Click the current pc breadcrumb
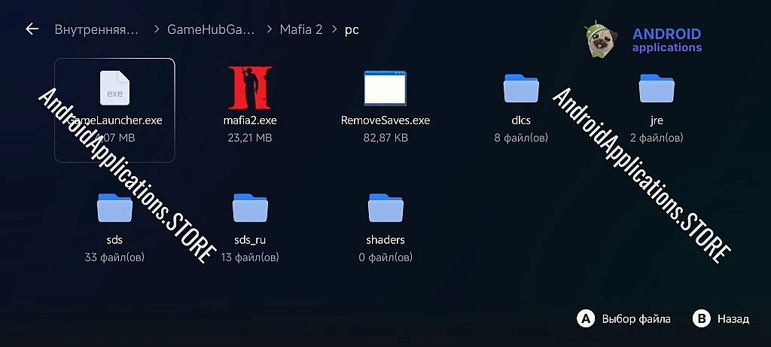The height and width of the screenshot is (347, 771). (x=352, y=30)
